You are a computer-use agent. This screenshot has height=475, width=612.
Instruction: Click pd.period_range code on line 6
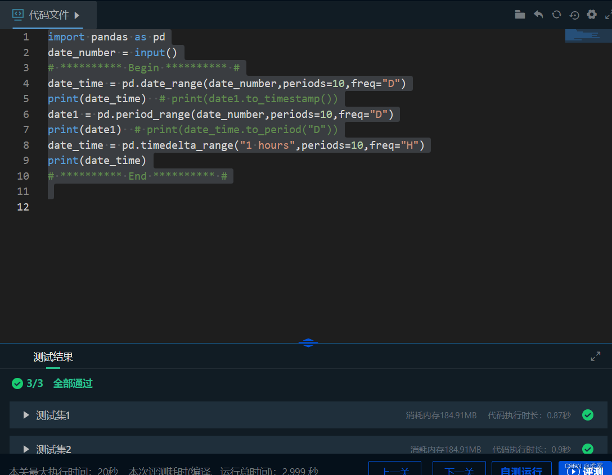tap(220, 114)
